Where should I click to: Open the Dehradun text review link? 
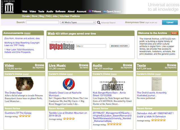[155, 115]
